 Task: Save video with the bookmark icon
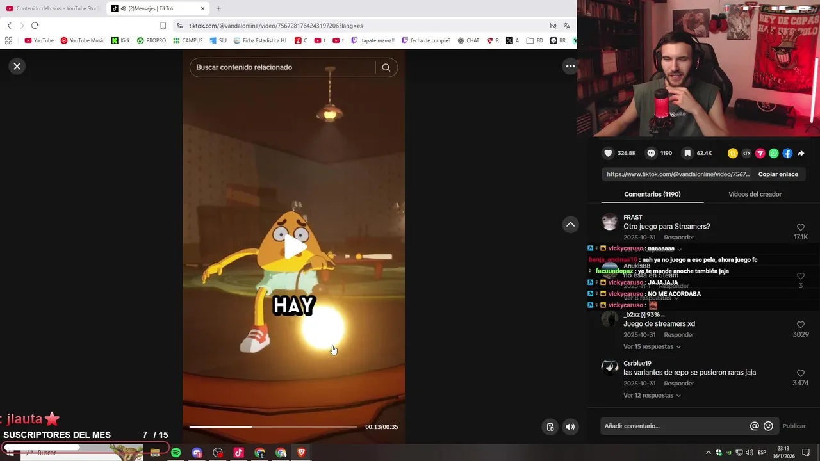pos(687,153)
